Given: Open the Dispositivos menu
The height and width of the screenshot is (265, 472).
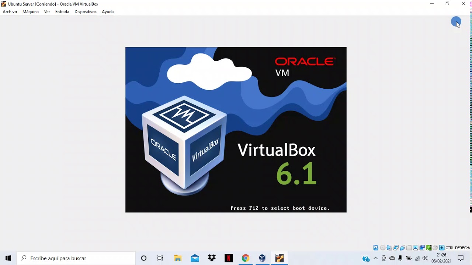Looking at the screenshot, I should pos(86,12).
